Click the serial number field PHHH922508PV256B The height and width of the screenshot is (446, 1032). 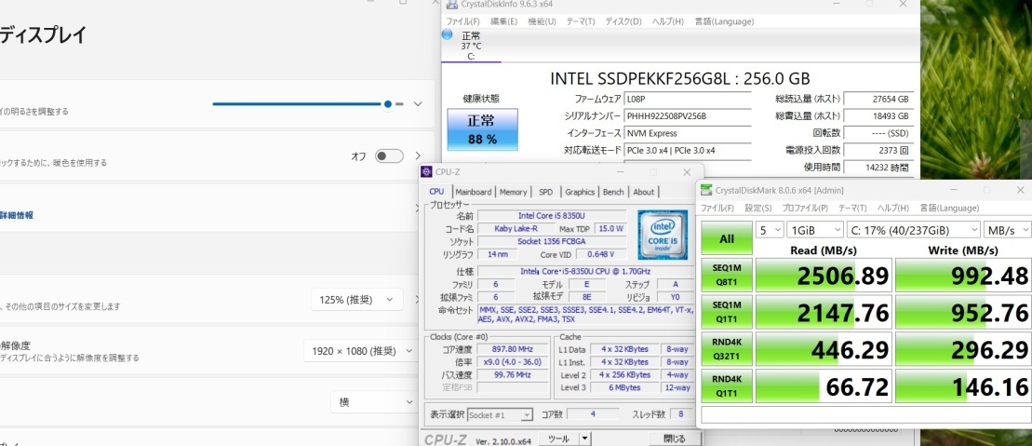687,116
